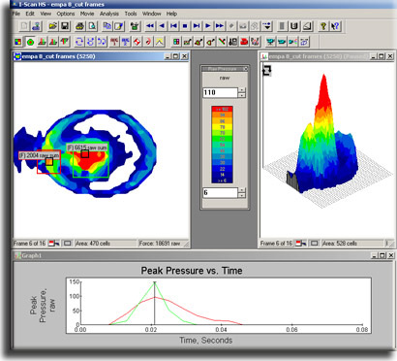Fast forward the movie frames

pyautogui.click(x=220, y=26)
